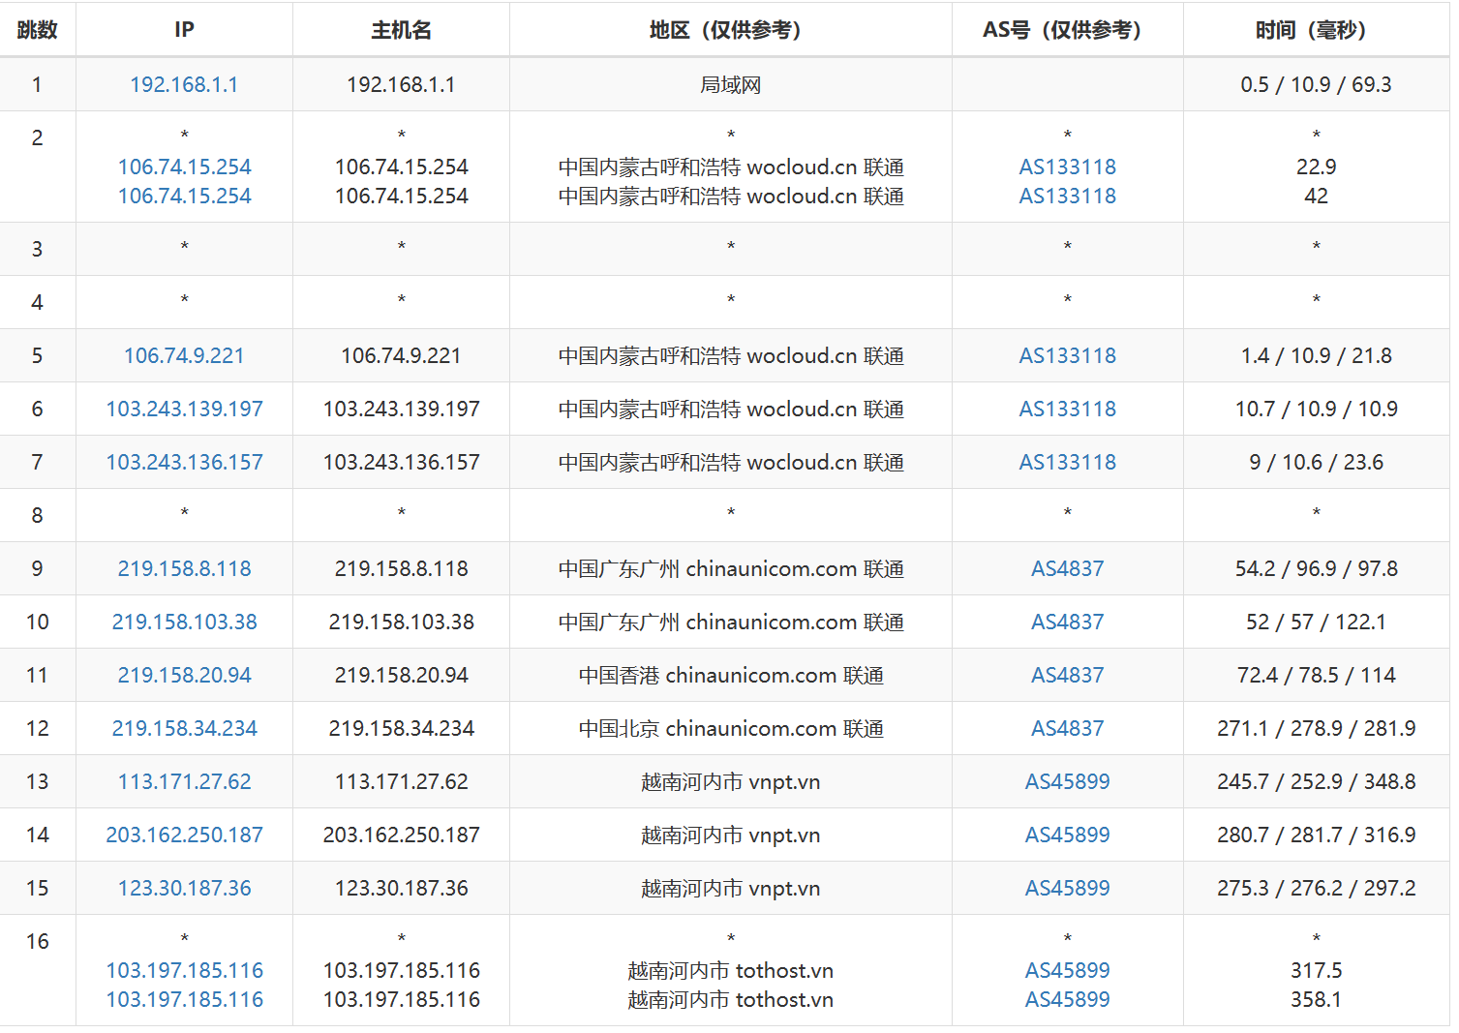Open AS4837 link in hop 10 row
The height and width of the screenshot is (1033, 1459).
click(x=1067, y=623)
